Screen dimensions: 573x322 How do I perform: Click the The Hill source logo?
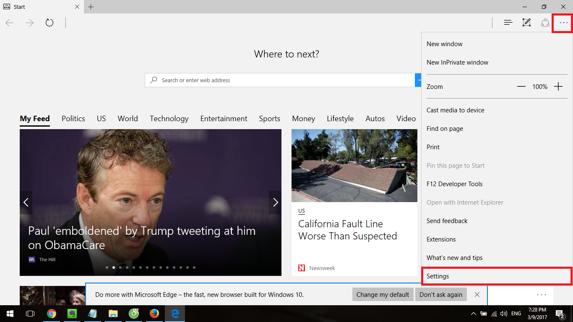click(x=32, y=260)
